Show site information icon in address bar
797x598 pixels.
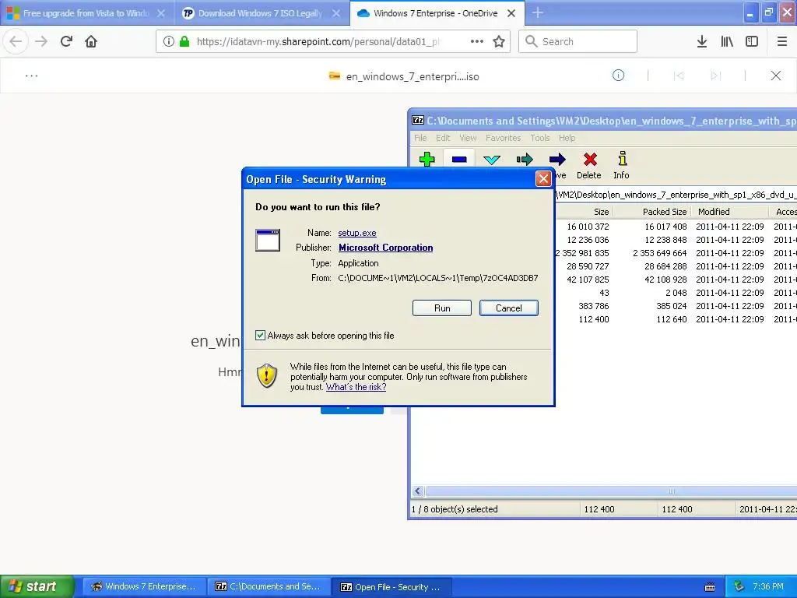tap(169, 41)
